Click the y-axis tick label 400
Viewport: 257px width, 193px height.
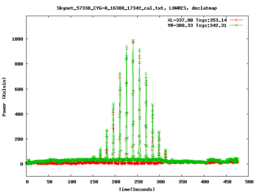[19, 114]
